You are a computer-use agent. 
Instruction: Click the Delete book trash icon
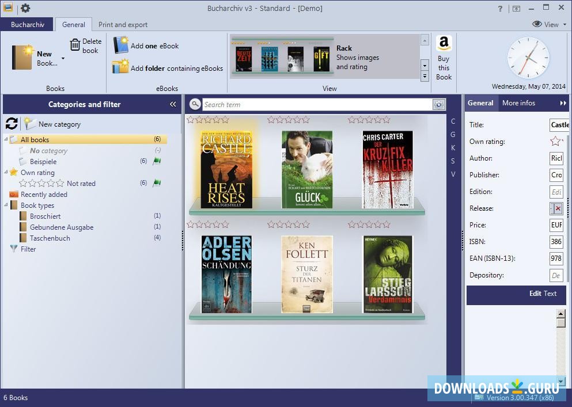[75, 45]
